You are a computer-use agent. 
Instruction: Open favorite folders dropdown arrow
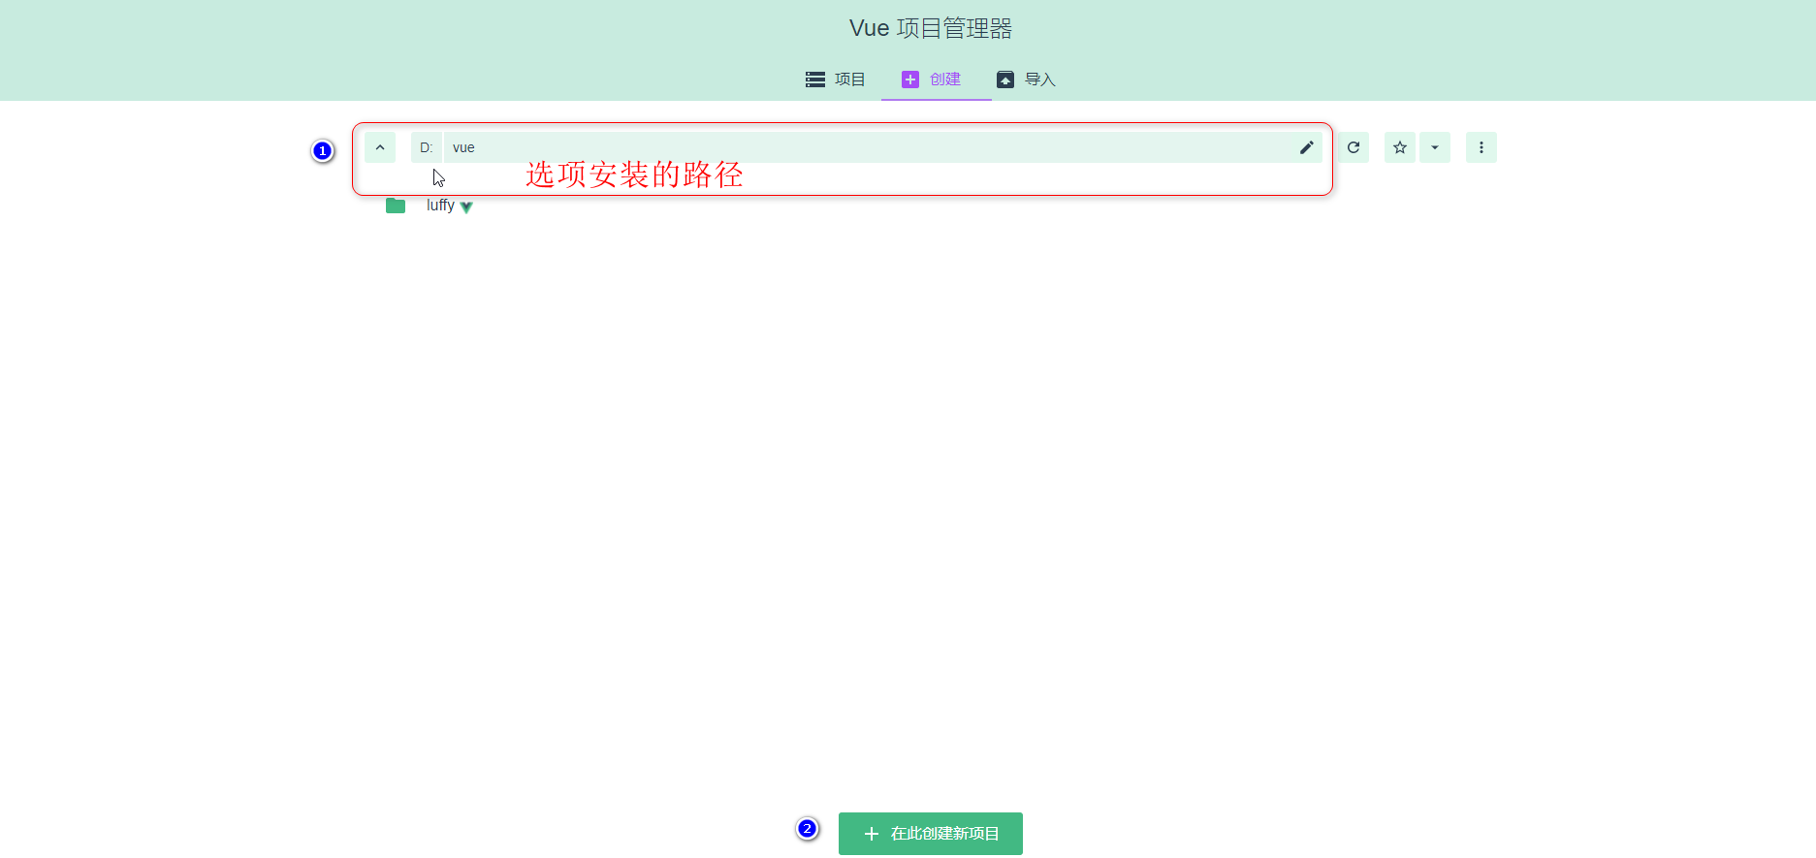1435,147
